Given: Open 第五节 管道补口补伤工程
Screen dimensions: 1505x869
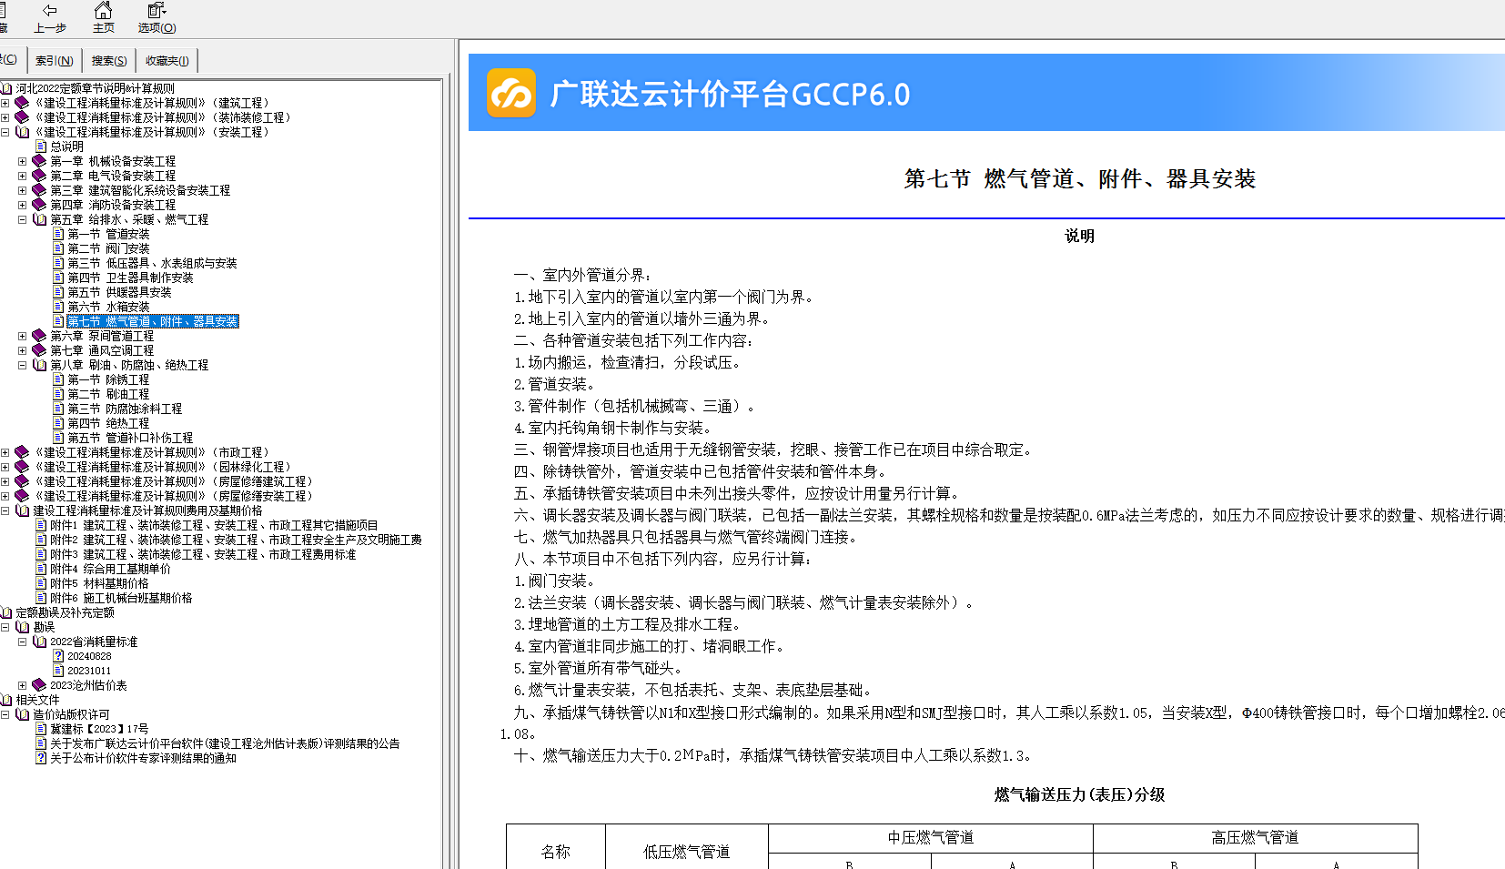Looking at the screenshot, I should [130, 438].
